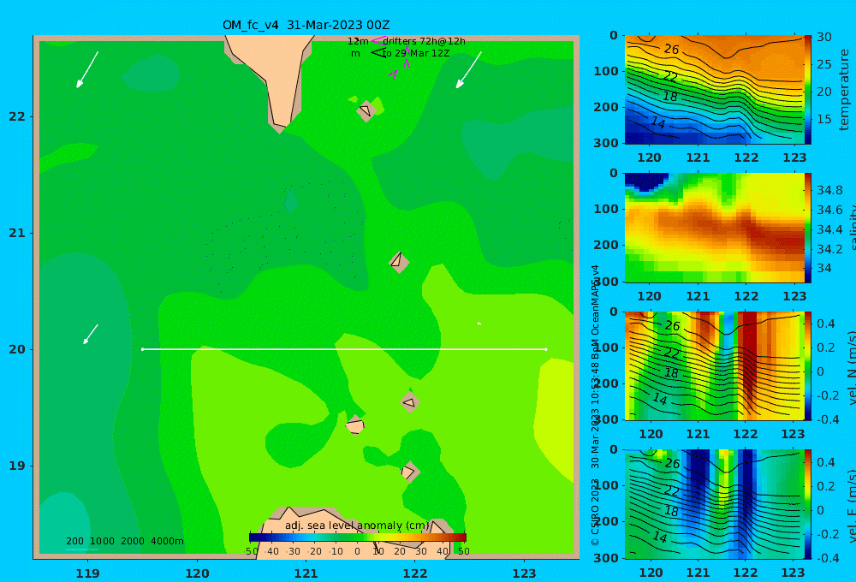The height and width of the screenshot is (582, 856).
Task: Click the '14' contour label in the temperature panel
Action: pos(657,123)
